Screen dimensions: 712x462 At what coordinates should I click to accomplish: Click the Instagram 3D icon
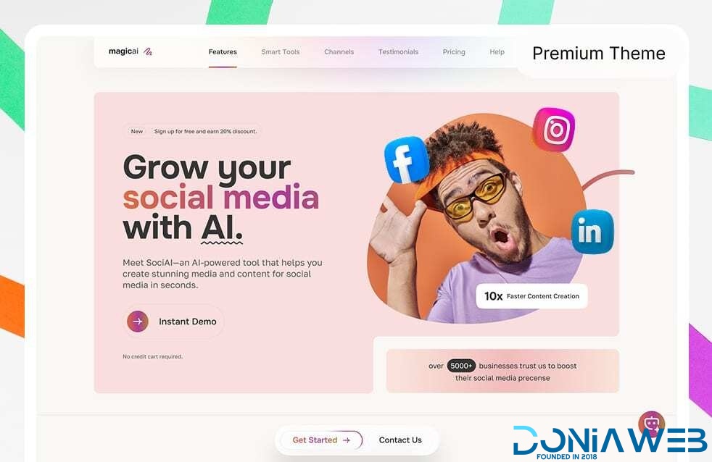point(554,129)
